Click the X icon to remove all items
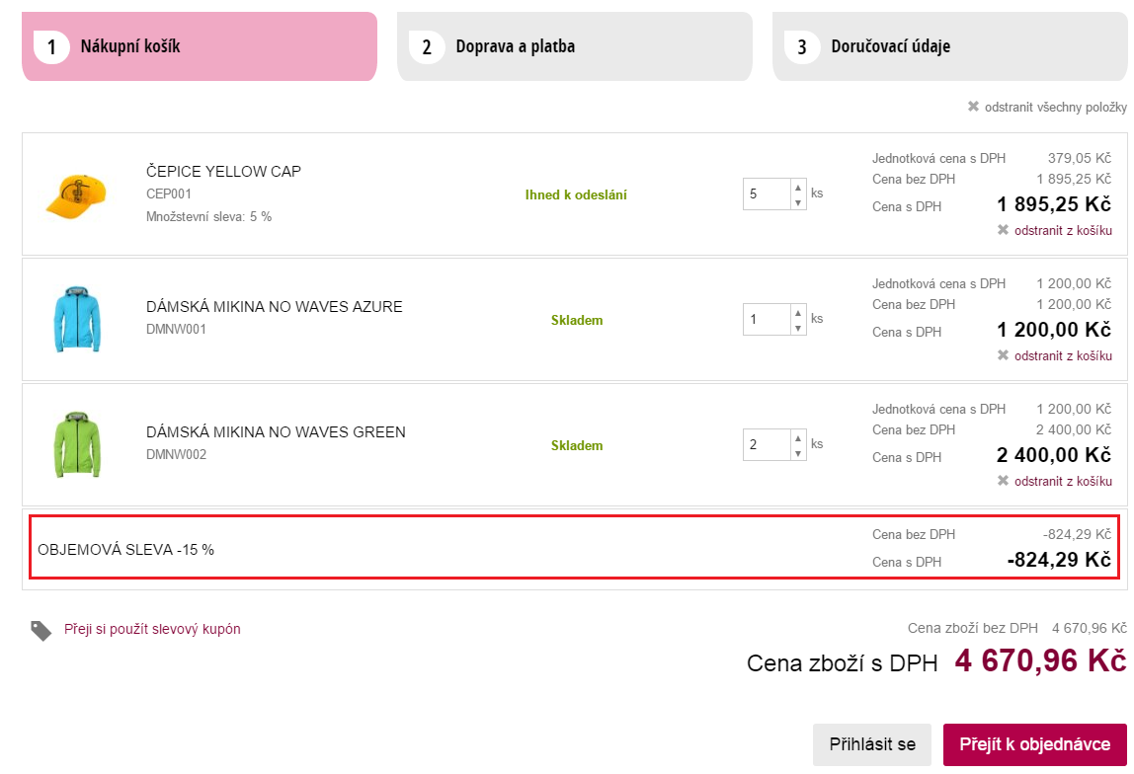Screen dimensions: 1134x774 click(x=973, y=107)
